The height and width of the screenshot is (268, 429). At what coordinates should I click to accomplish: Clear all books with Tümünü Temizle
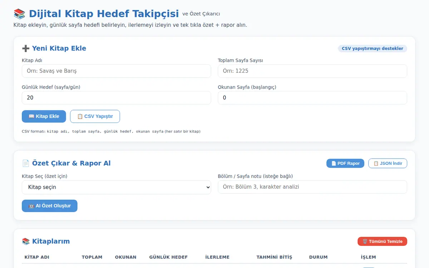pos(382,241)
